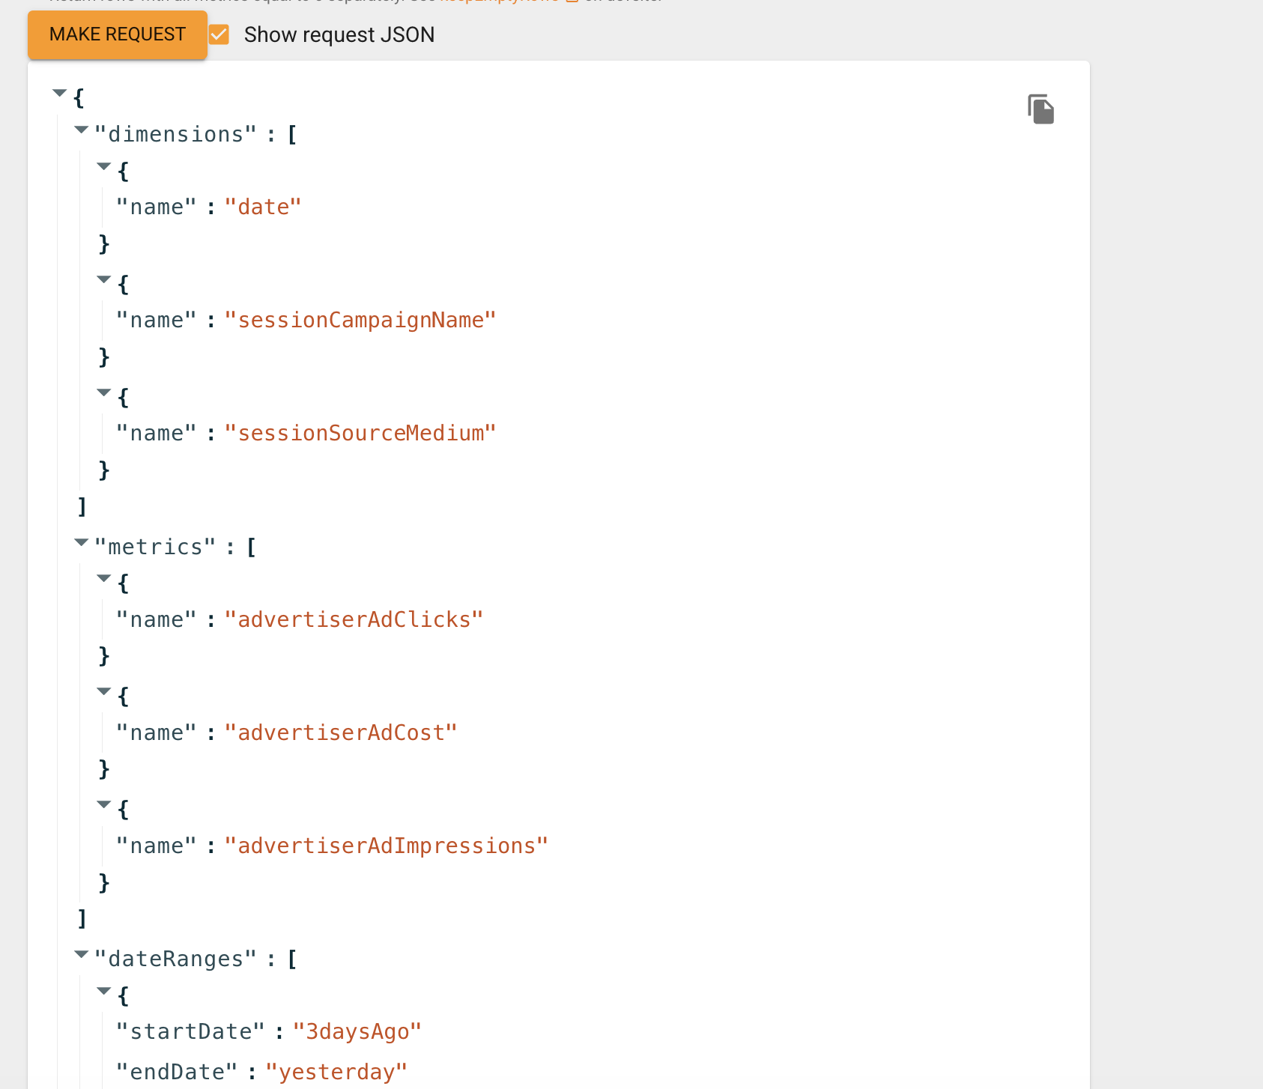Collapse the "dateRanges" array

[x=82, y=954]
